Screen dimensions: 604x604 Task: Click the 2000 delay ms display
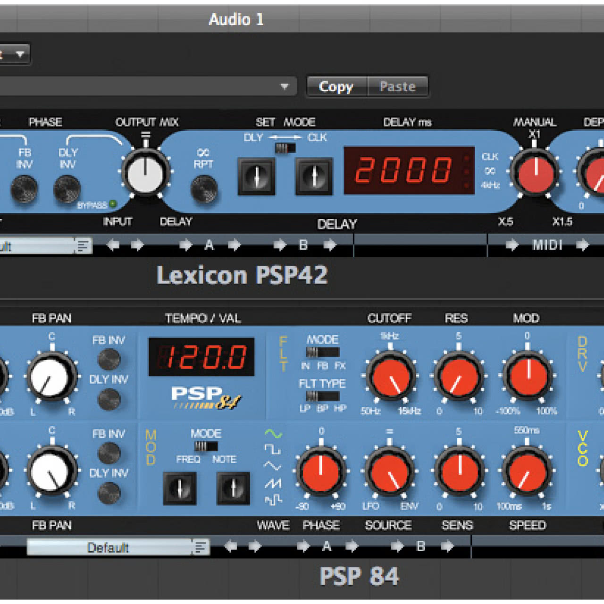[x=409, y=170]
